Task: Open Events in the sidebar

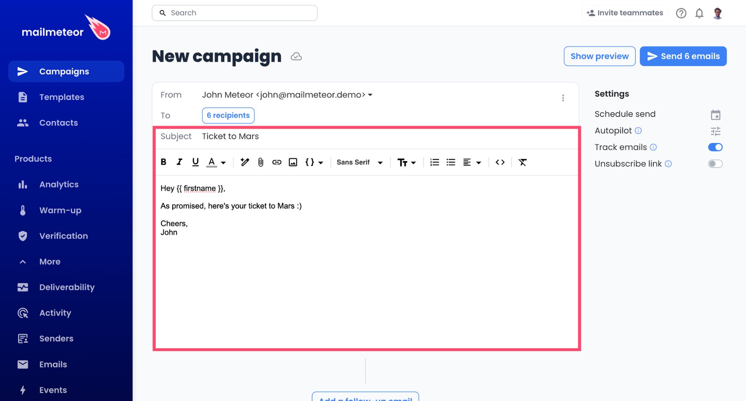Action: (x=66, y=390)
